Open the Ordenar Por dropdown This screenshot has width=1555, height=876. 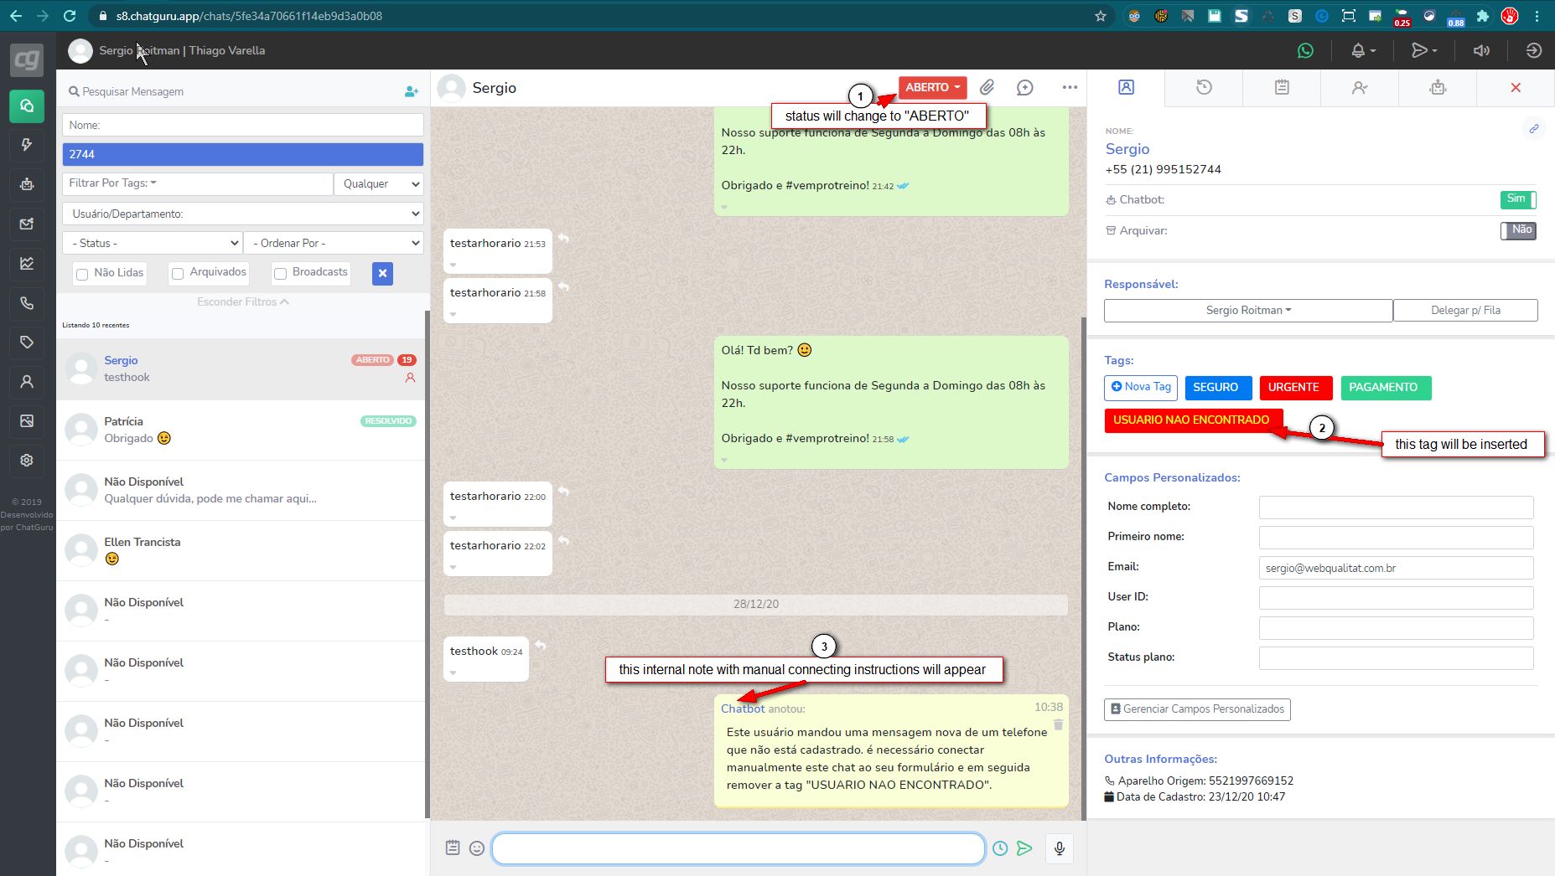pyautogui.click(x=334, y=243)
